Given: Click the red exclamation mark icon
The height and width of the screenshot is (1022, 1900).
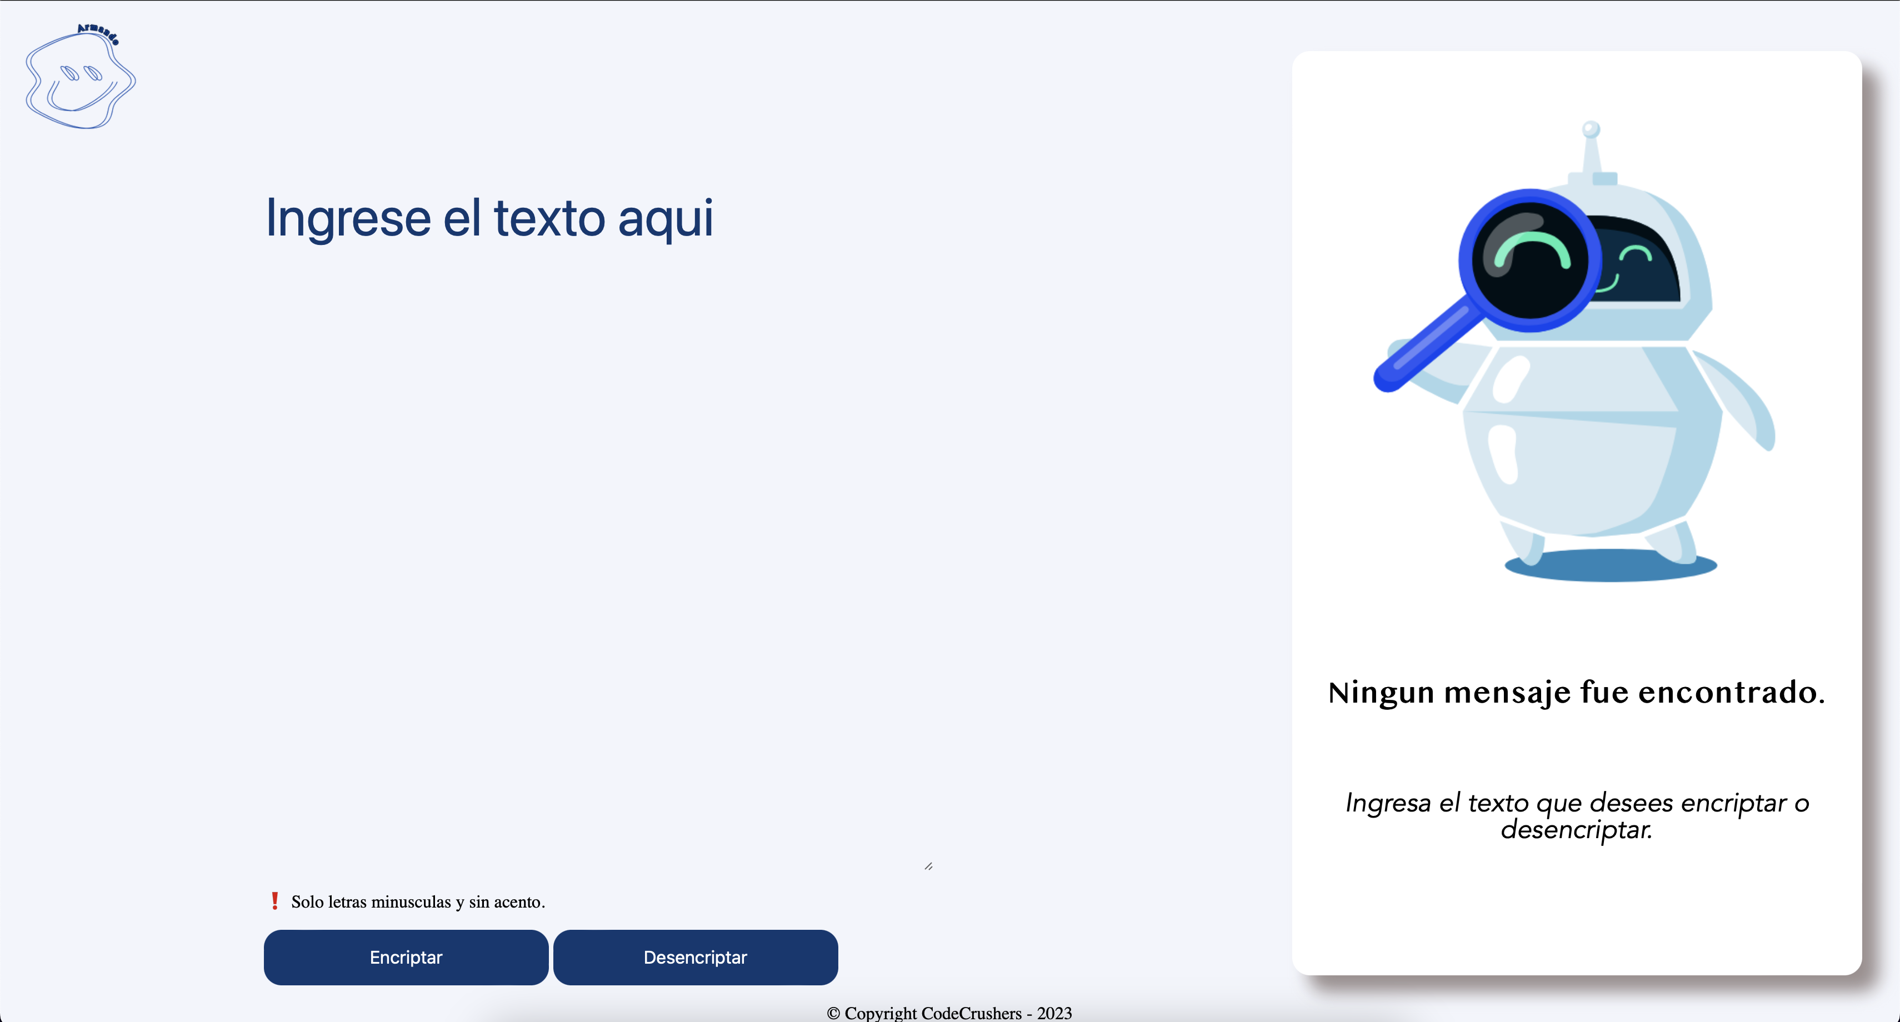Looking at the screenshot, I should point(274,901).
